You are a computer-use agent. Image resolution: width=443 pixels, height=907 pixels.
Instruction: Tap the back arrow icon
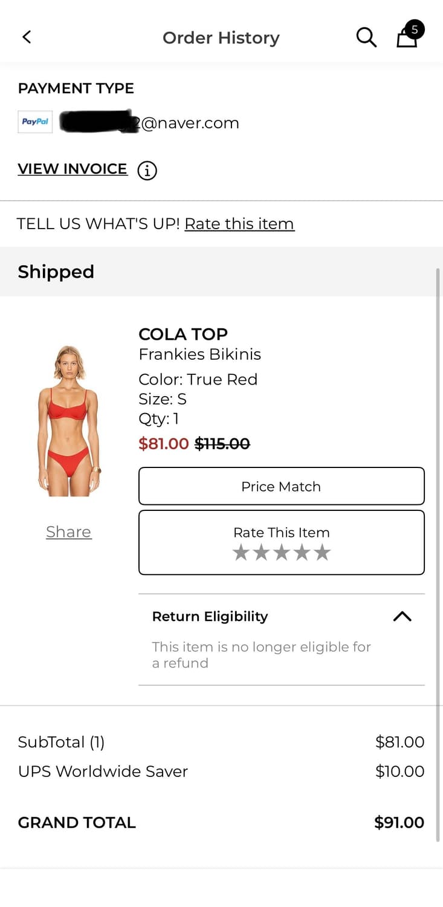pyautogui.click(x=27, y=37)
